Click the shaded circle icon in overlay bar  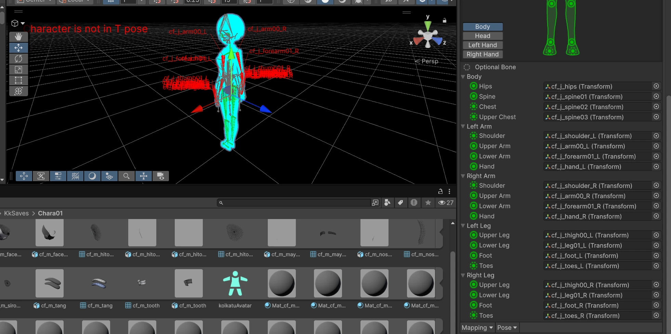click(x=92, y=176)
